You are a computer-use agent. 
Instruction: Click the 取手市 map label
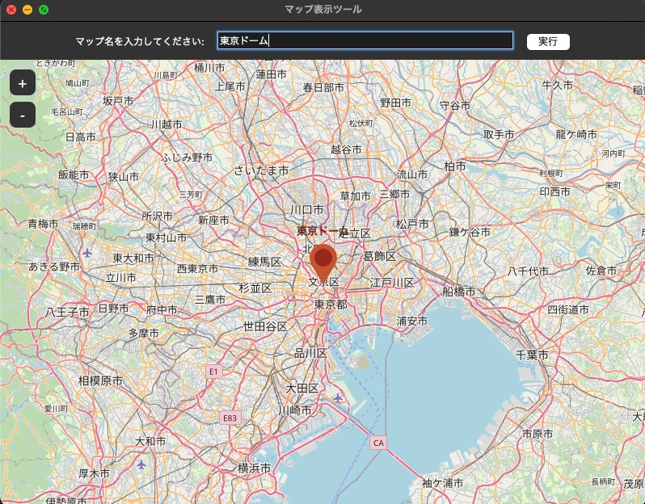point(499,134)
